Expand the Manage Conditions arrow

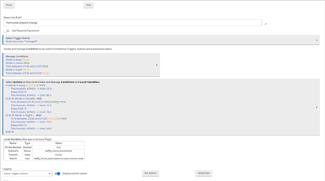[157, 65]
